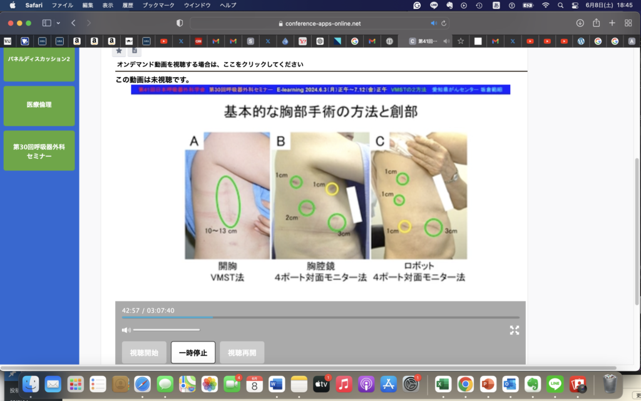Open the Safari Share icon
The image size is (641, 401).
click(596, 23)
